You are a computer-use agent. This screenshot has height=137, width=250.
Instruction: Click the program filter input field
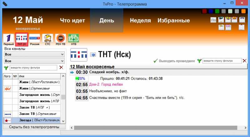(222, 61)
